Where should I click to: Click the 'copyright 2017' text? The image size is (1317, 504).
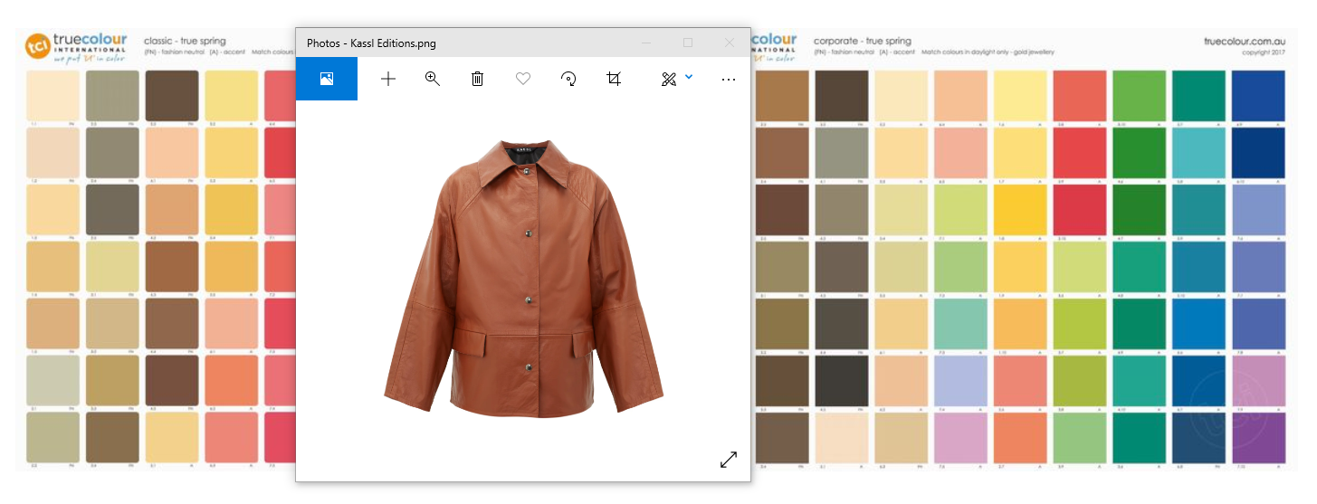click(x=1265, y=52)
